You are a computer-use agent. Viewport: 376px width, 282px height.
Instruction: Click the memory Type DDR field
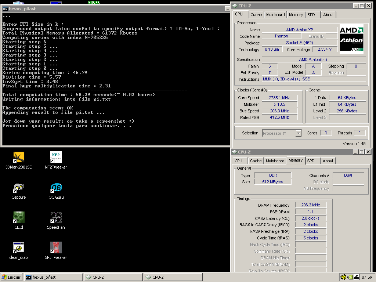coord(273,175)
